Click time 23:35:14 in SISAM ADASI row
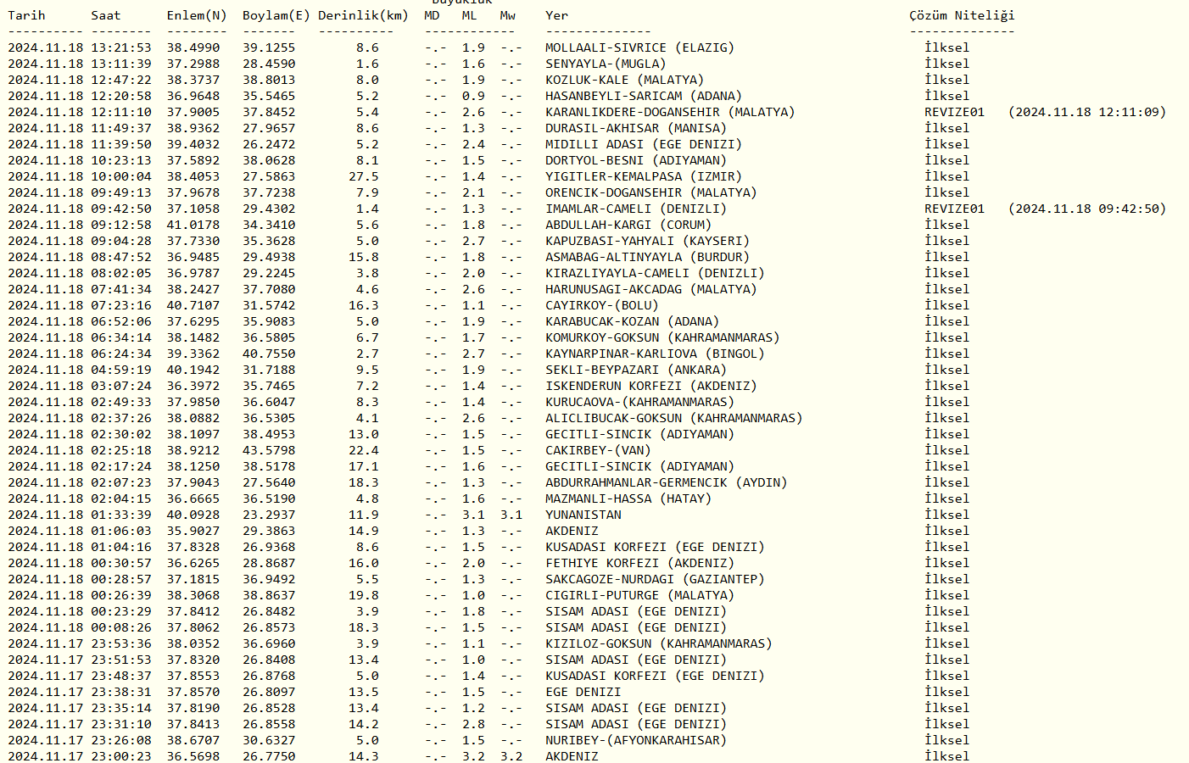Screen dimensions: 1189x763 121,708
